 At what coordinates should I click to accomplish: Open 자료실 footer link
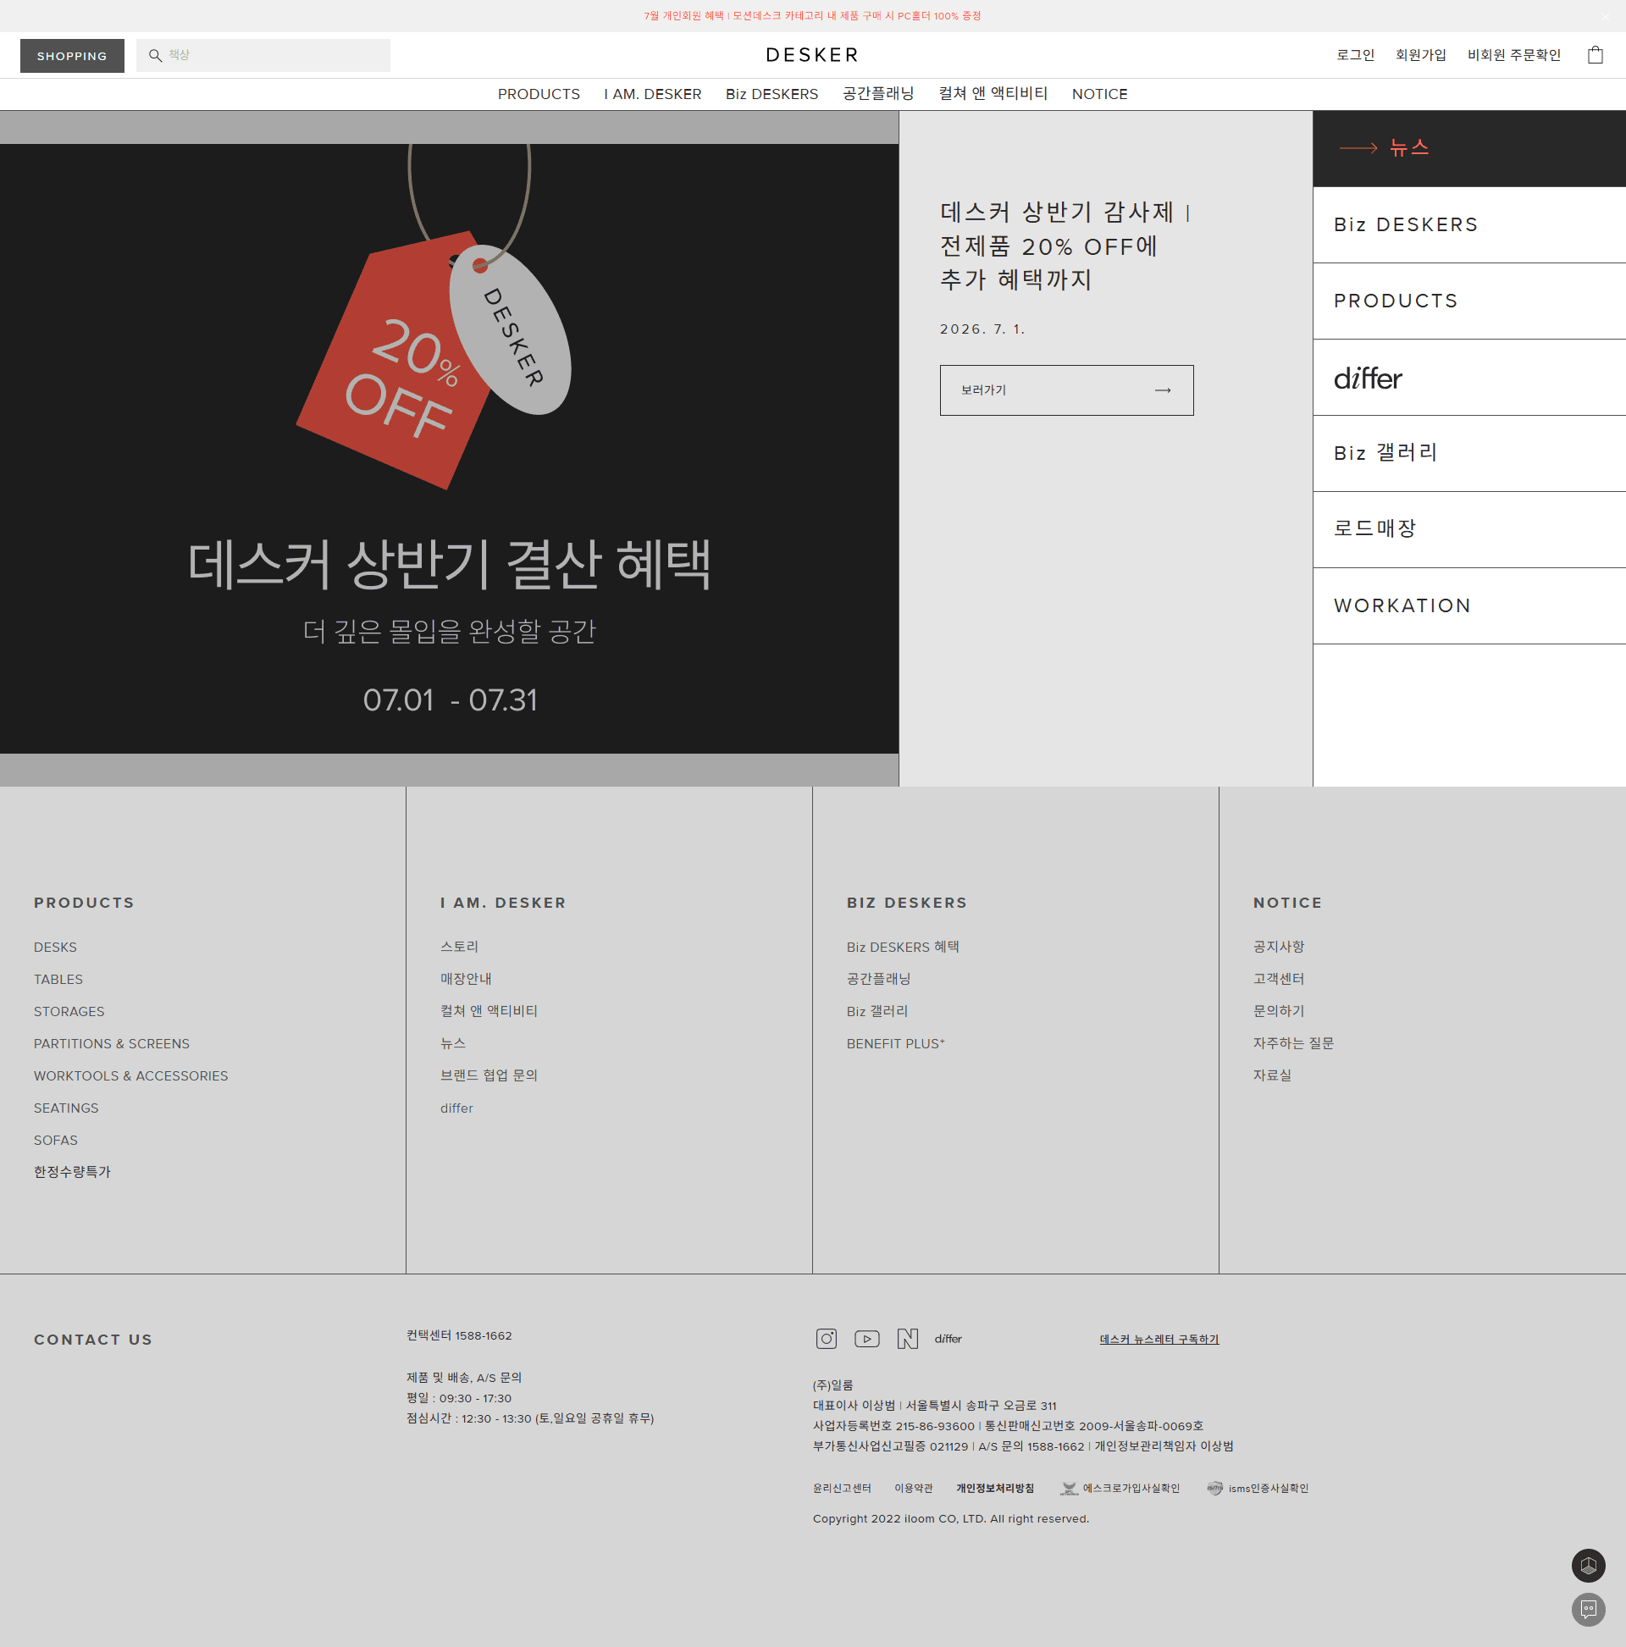click(x=1272, y=1075)
